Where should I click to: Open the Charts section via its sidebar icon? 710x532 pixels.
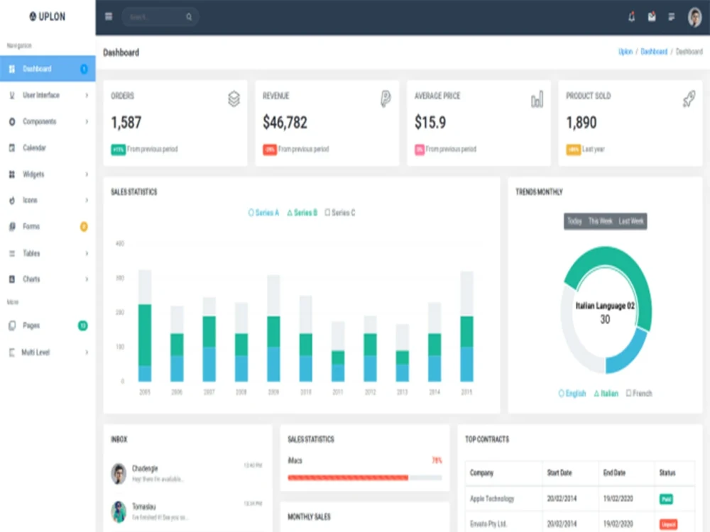[x=11, y=279]
